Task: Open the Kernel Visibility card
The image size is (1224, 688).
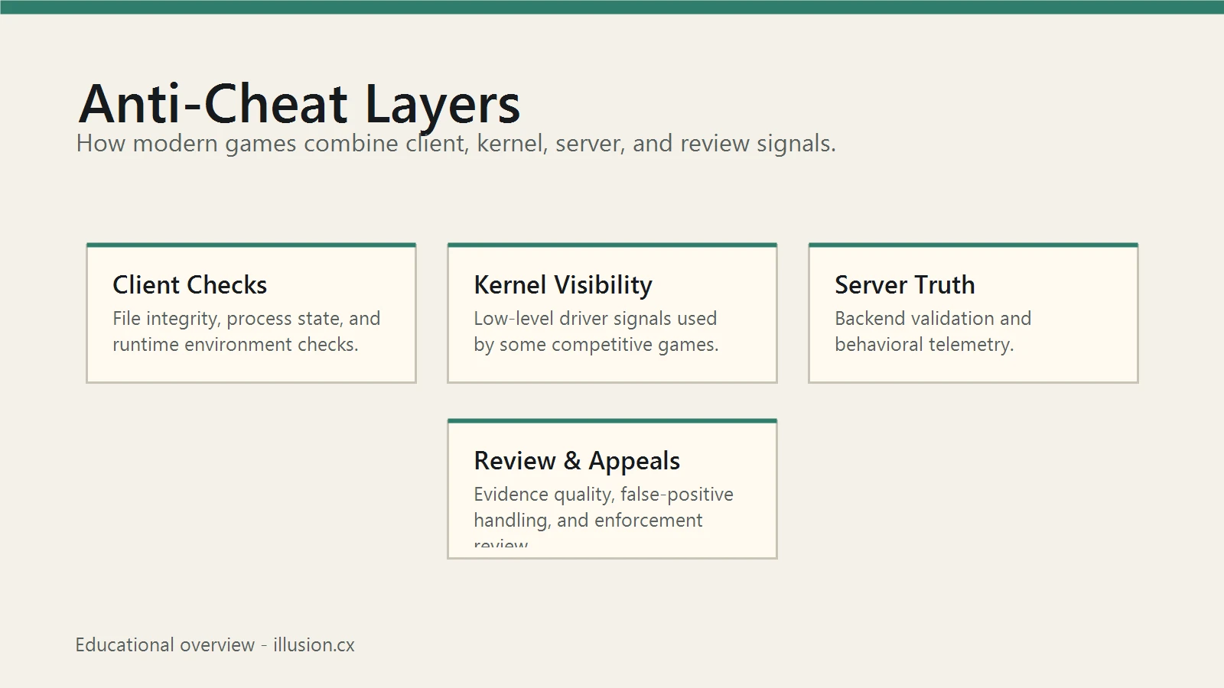Action: [x=612, y=313]
